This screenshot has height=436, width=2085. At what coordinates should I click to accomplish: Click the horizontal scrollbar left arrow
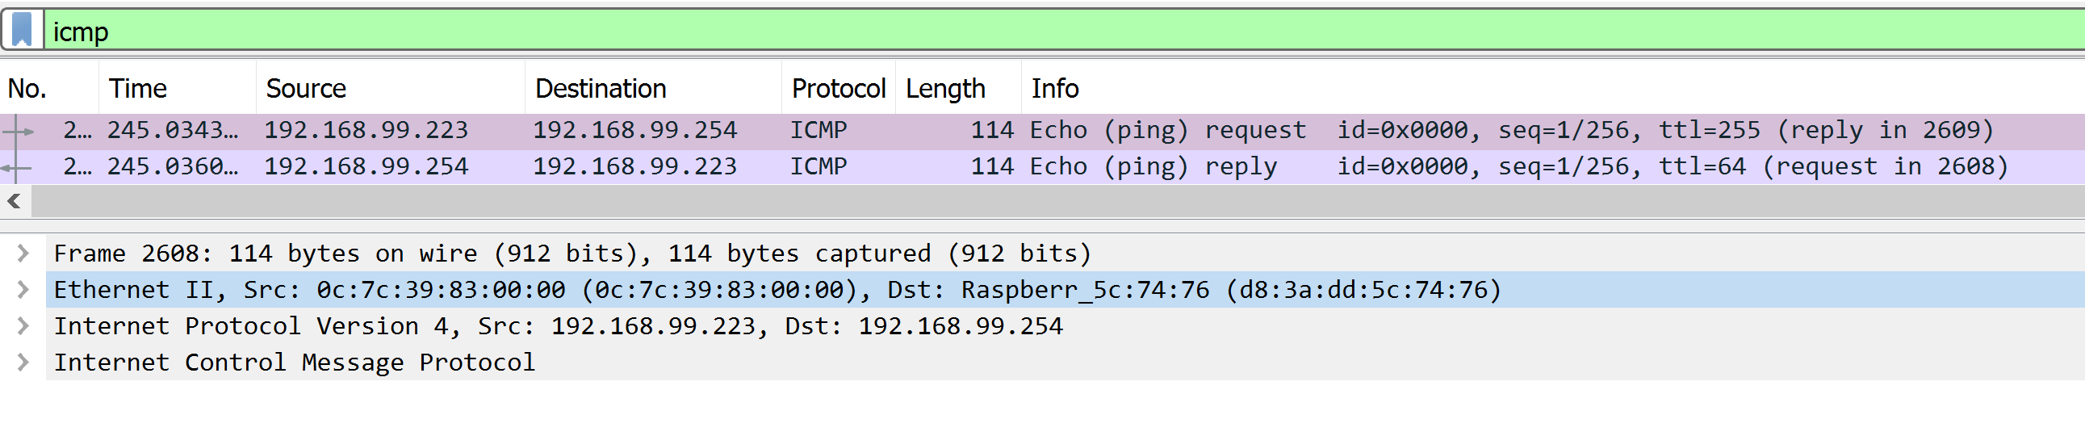[15, 201]
